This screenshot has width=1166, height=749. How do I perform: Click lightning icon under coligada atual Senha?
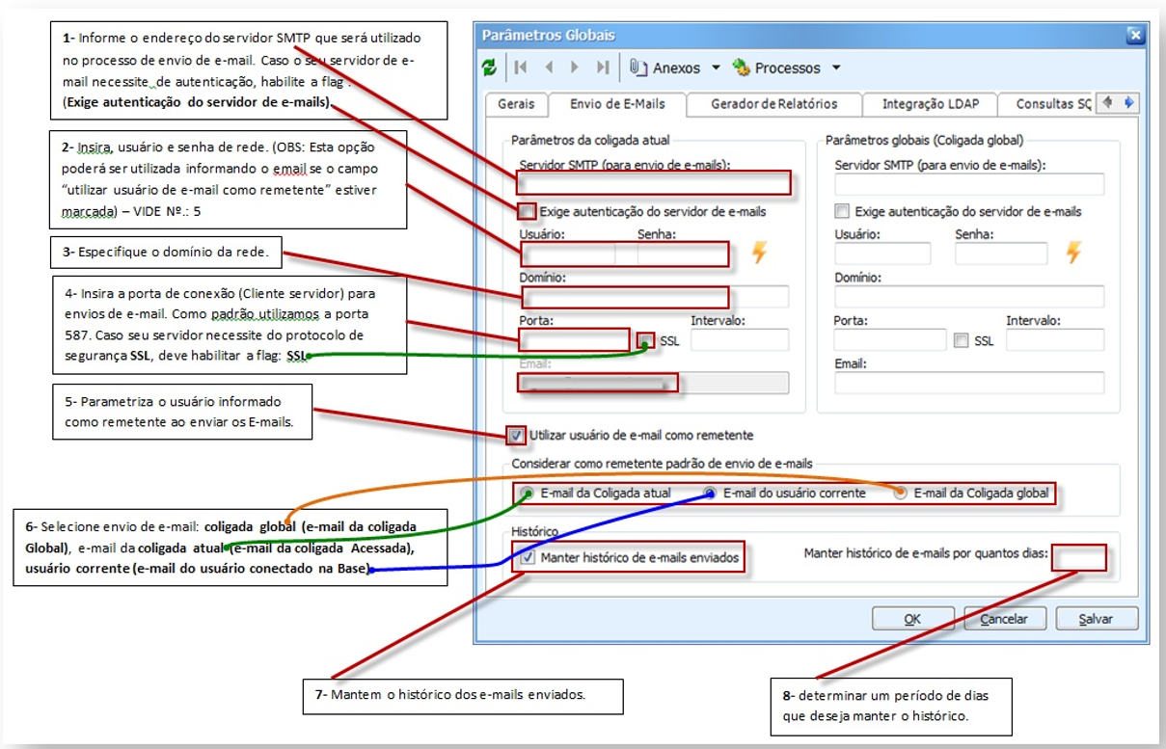(760, 253)
